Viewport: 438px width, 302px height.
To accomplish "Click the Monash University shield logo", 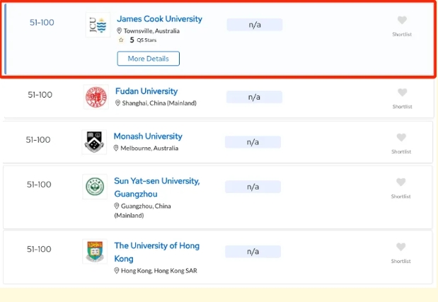I will click(94, 142).
